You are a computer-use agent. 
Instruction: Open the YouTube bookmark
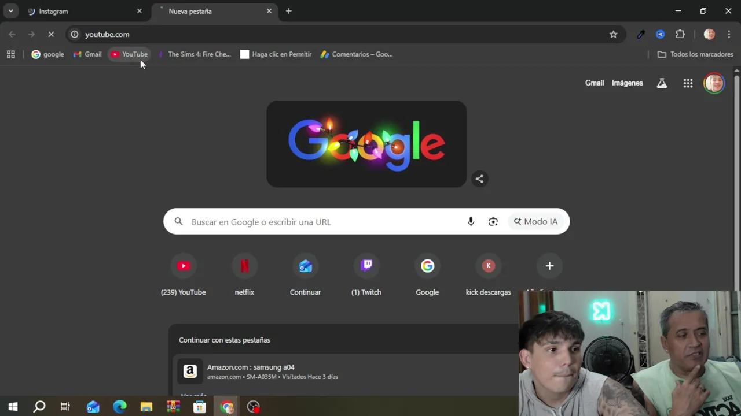[x=129, y=54]
